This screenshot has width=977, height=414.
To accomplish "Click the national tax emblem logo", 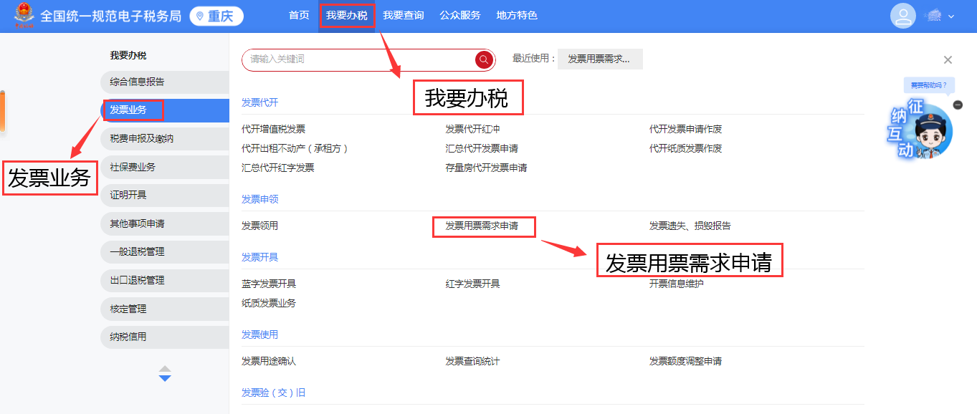I will 24,15.
